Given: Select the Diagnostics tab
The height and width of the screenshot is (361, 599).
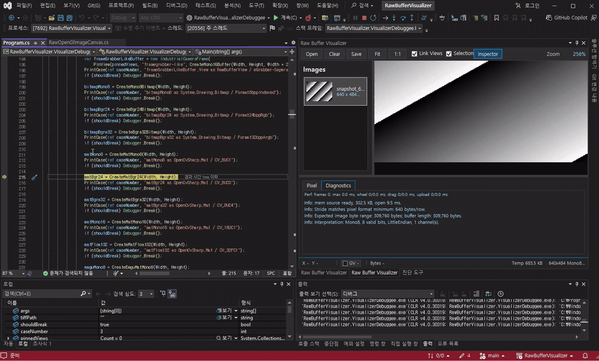Looking at the screenshot, I should pyautogui.click(x=338, y=185).
